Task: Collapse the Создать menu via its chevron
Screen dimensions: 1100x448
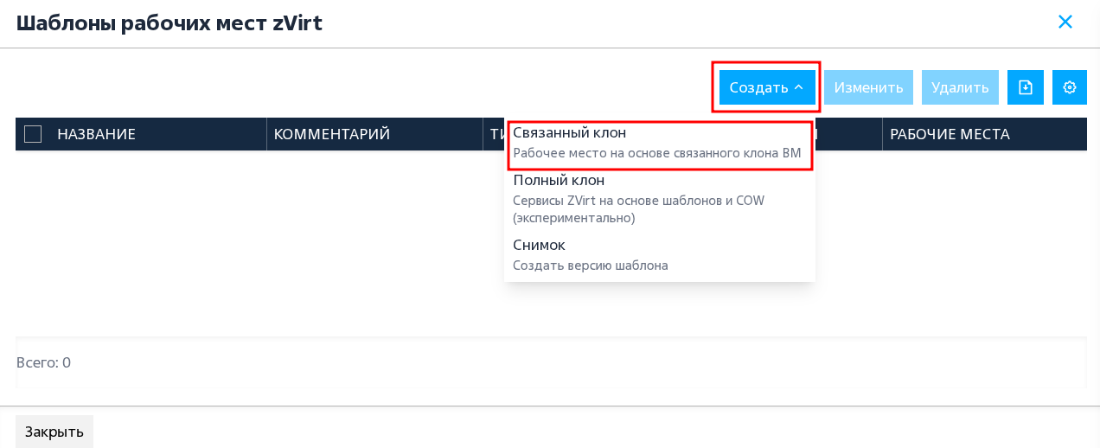Action: [798, 87]
